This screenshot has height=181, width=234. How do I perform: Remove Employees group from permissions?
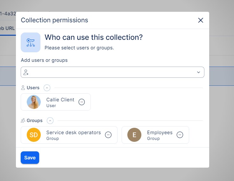(x=180, y=135)
